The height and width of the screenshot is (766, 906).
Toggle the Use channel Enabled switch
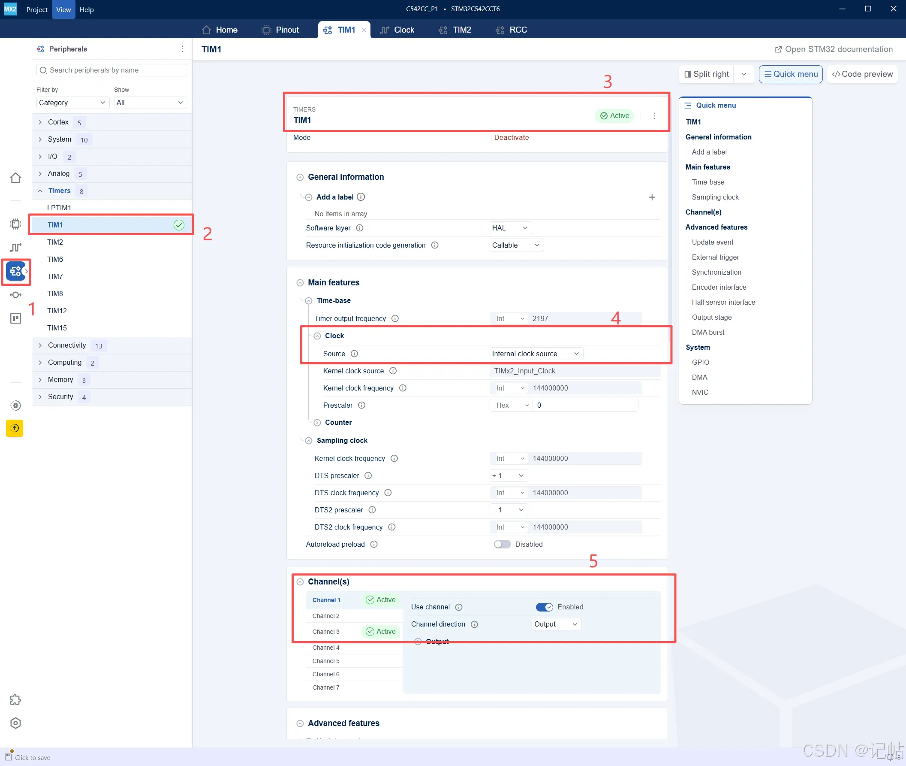tap(545, 607)
